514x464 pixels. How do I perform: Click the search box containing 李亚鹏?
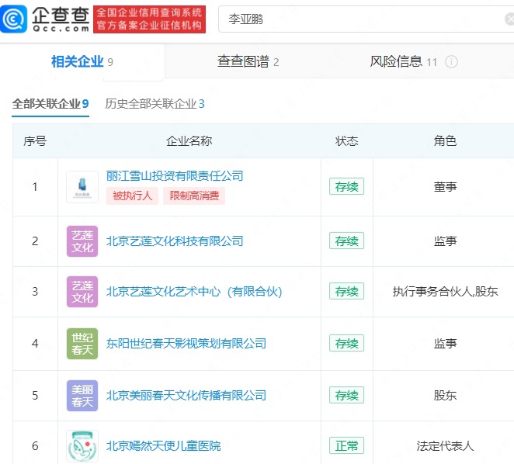click(x=366, y=19)
